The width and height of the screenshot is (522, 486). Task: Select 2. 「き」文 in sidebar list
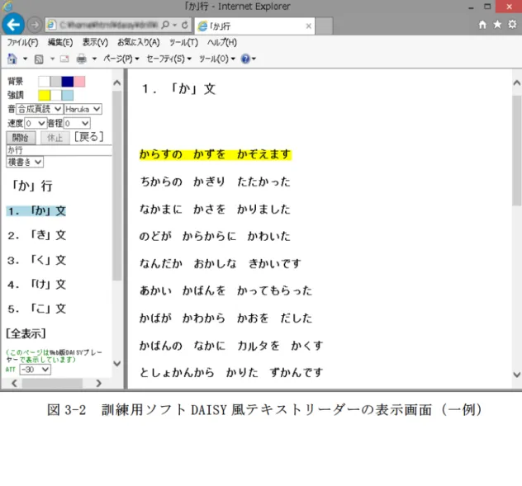tap(36, 235)
